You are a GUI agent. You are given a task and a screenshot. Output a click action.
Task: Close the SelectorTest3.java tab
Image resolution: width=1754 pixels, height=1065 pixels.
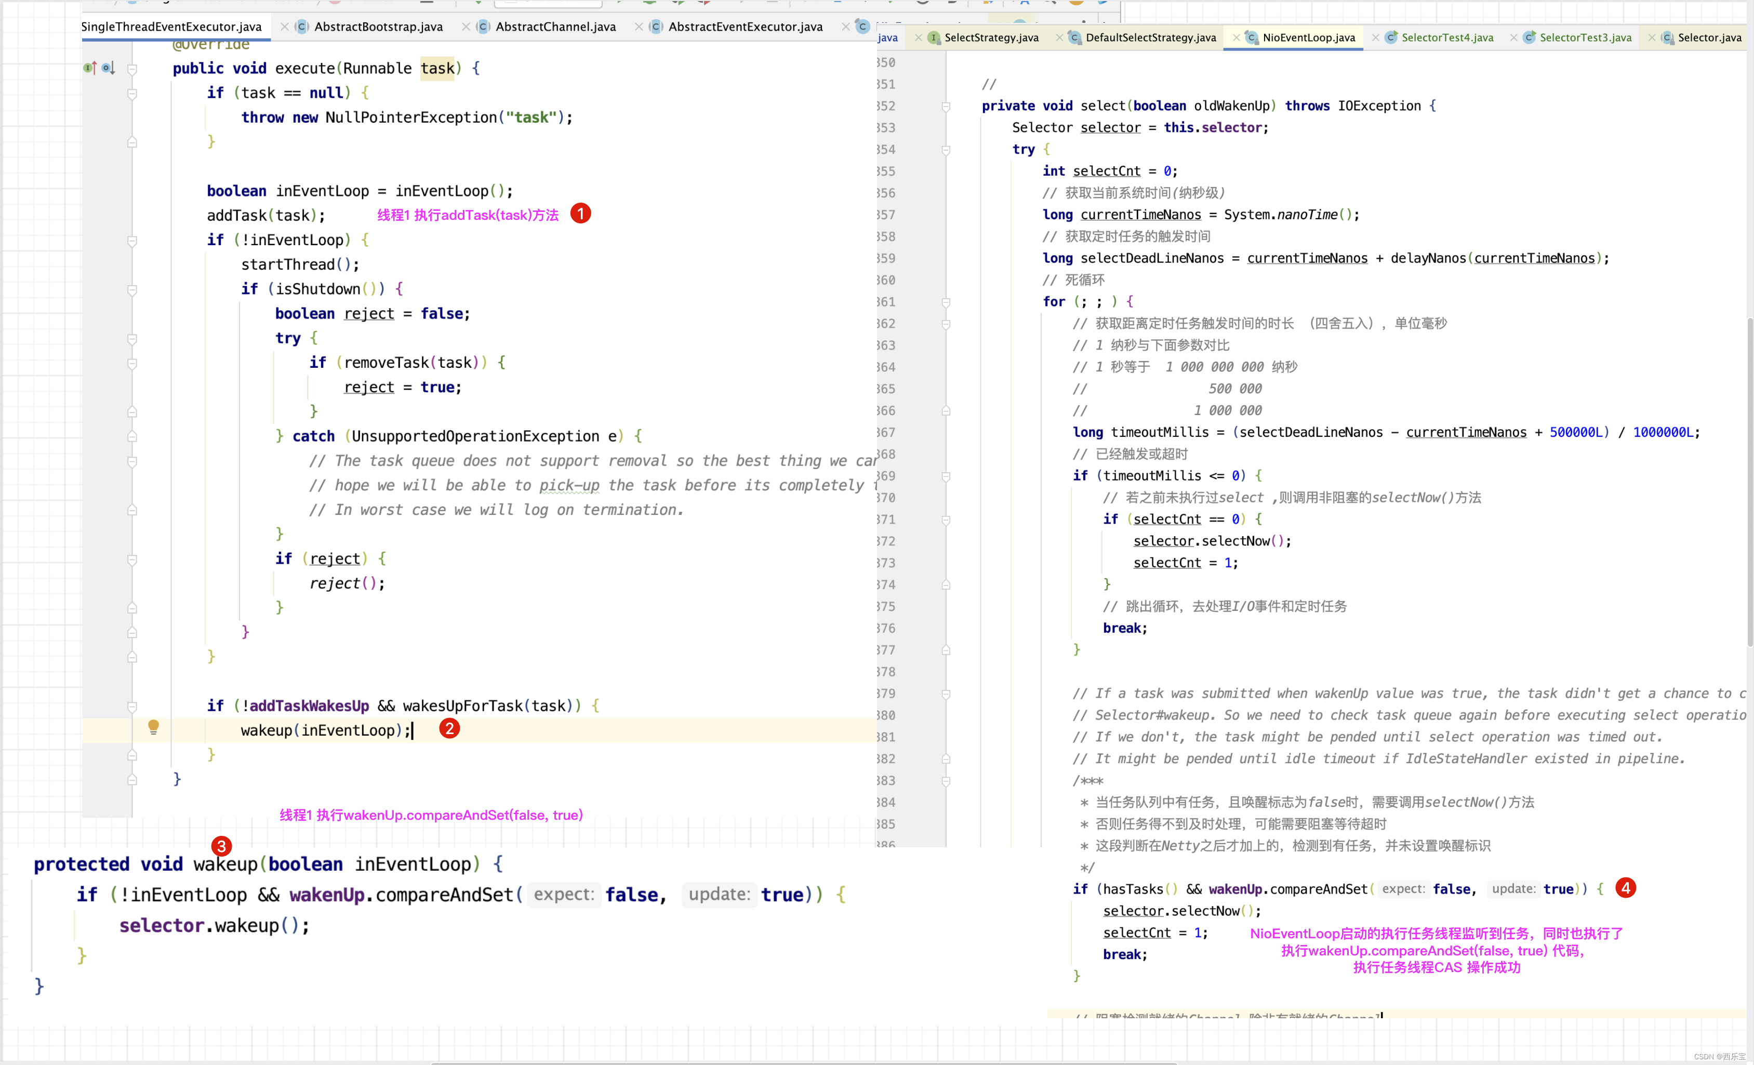click(1513, 38)
